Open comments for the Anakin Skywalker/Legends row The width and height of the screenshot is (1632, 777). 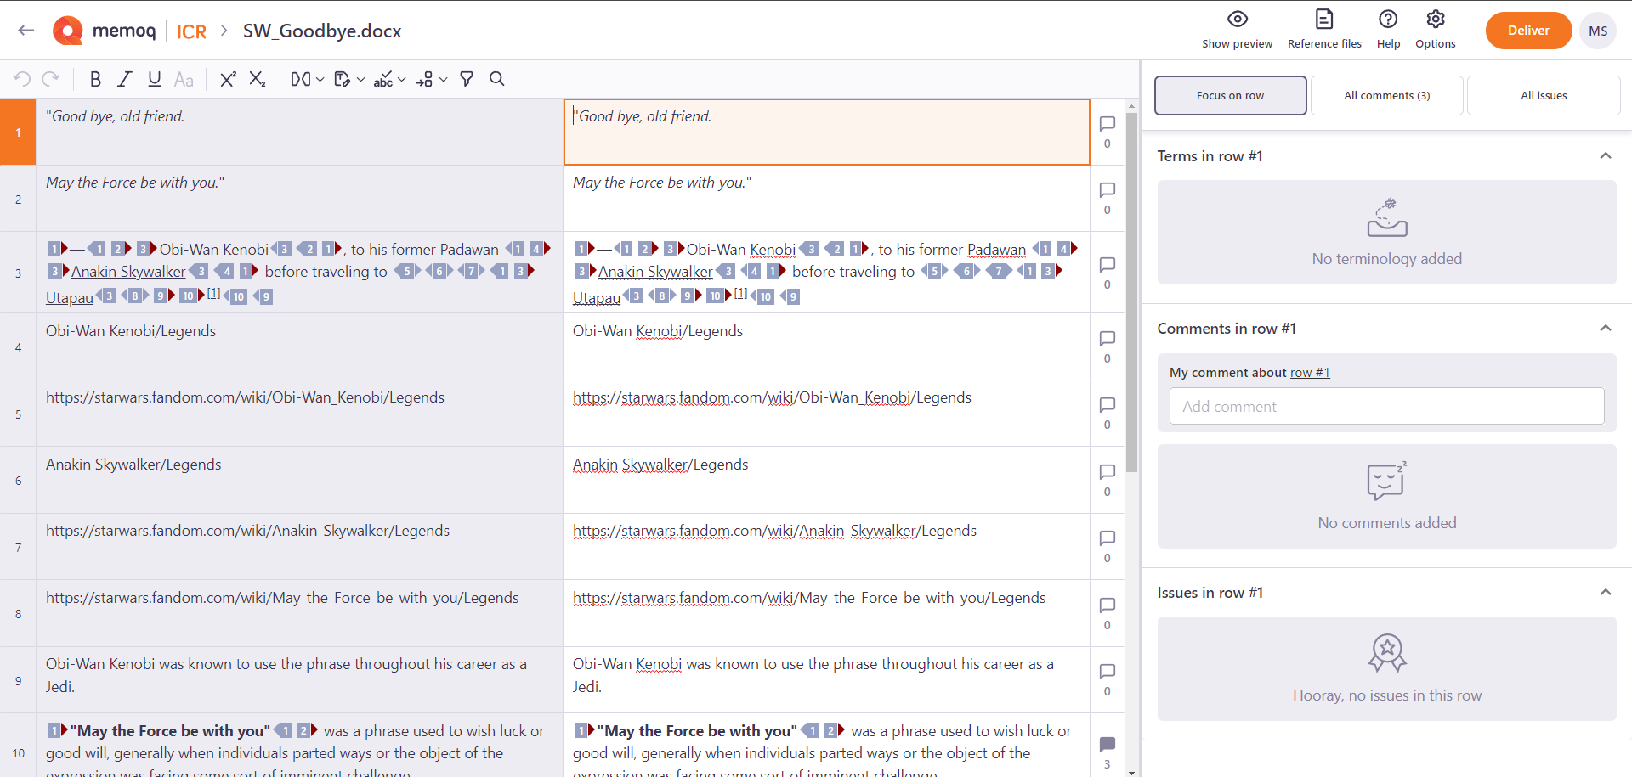coord(1108,472)
